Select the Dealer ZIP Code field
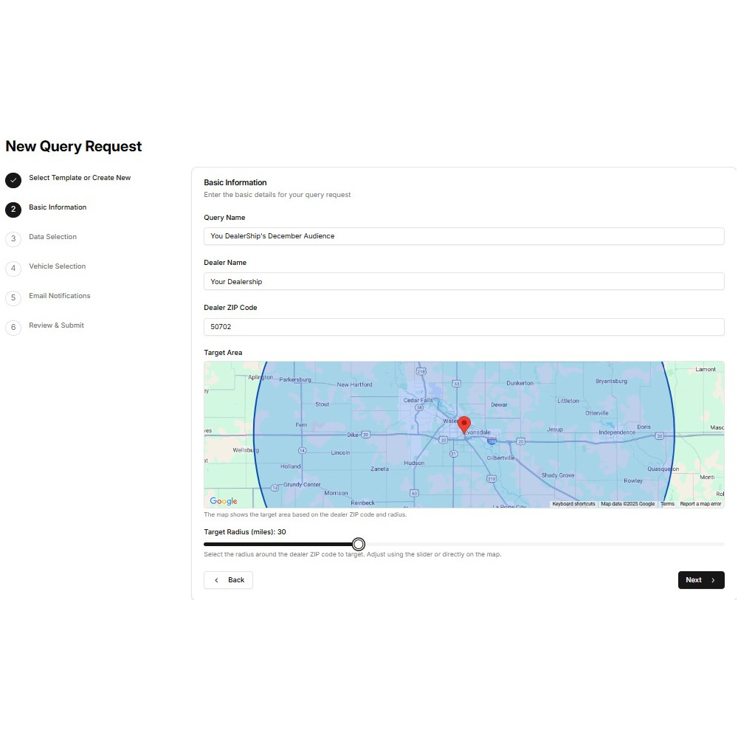The height and width of the screenshot is (738, 738). (x=463, y=326)
